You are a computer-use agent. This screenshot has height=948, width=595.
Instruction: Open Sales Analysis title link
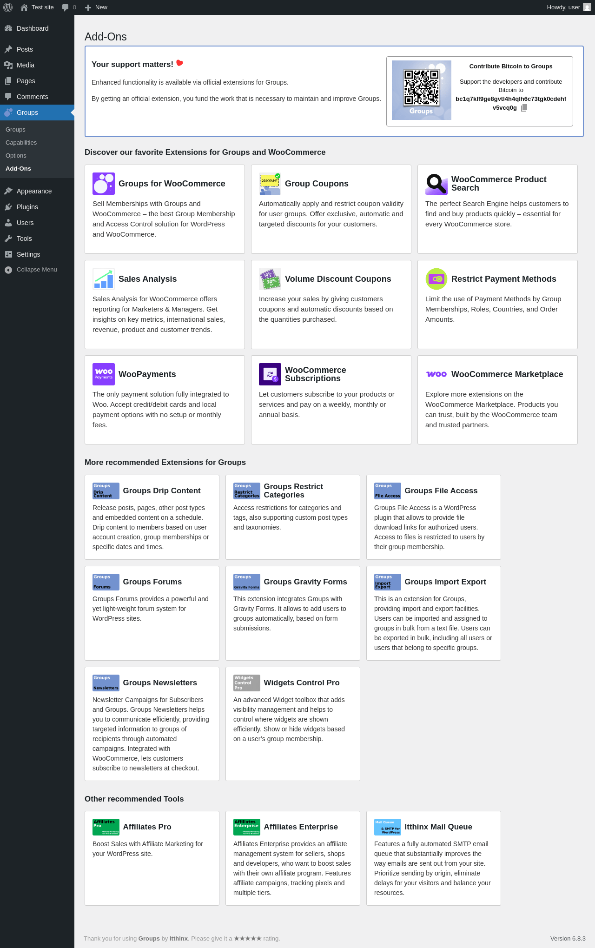[147, 279]
